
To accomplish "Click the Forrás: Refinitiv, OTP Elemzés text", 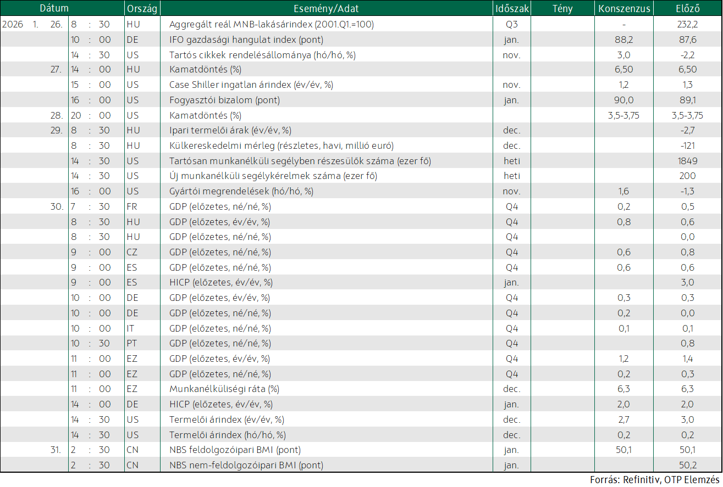I will (655, 479).
